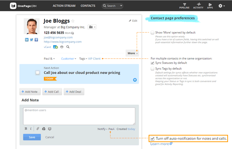Check Sync Tags by default

(152, 69)
